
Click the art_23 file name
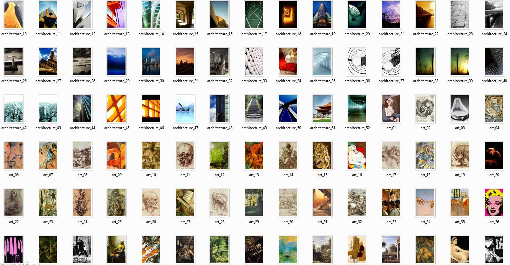48,222
